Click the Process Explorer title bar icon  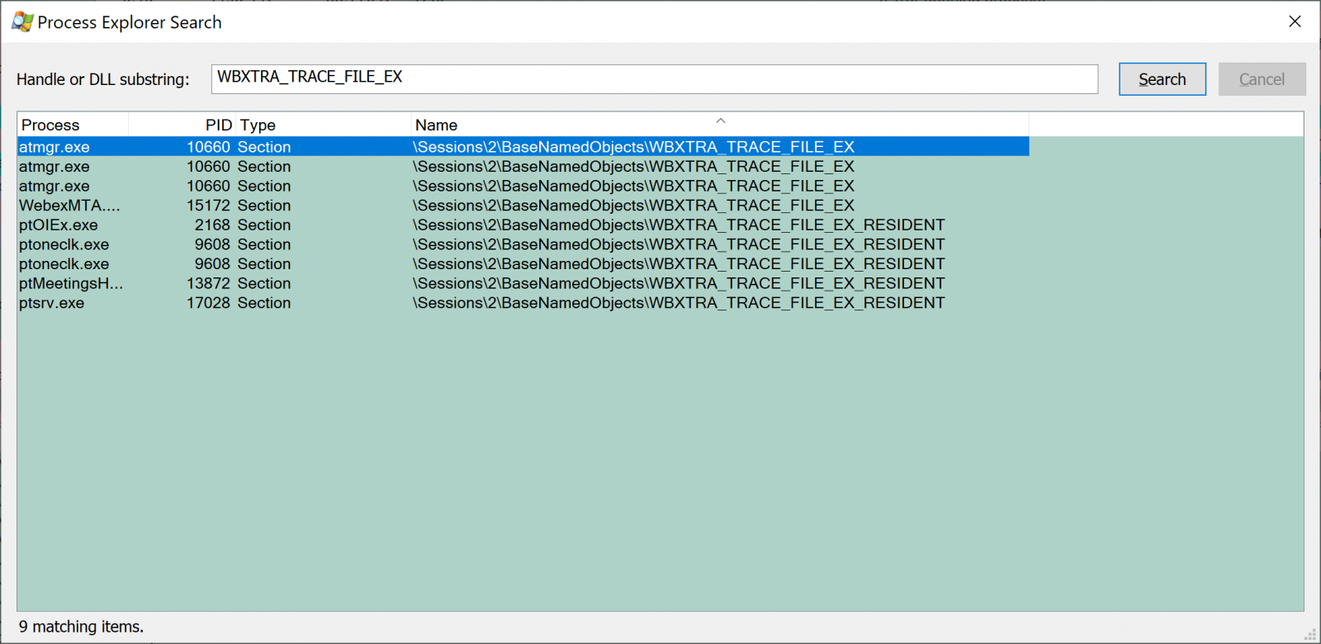22,22
